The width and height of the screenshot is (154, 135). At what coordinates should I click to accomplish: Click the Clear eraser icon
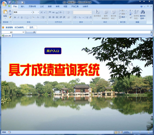point(130,17)
